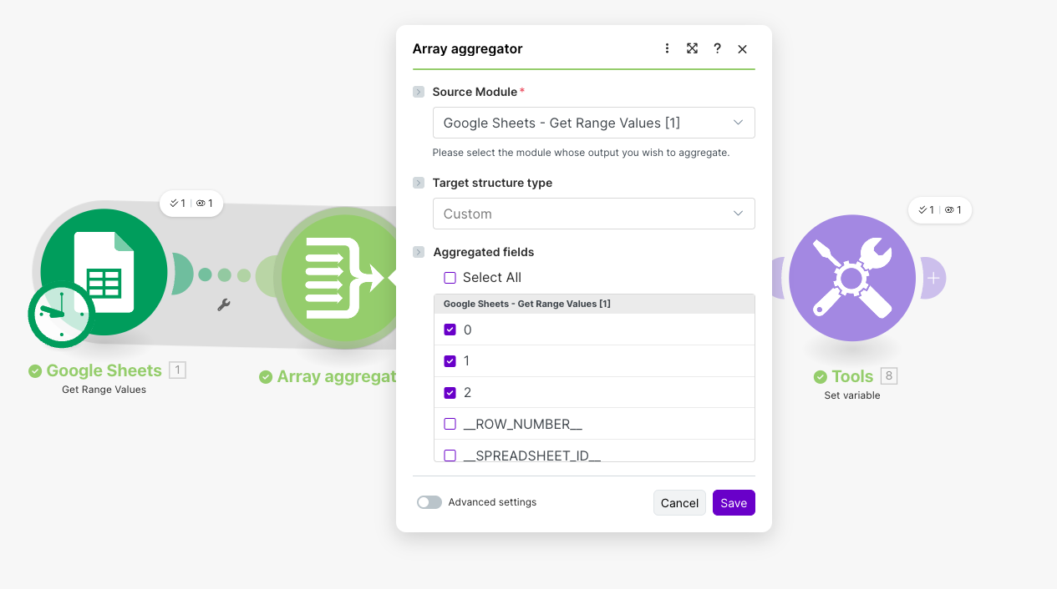Expand the Source Module field arrow

(x=419, y=92)
